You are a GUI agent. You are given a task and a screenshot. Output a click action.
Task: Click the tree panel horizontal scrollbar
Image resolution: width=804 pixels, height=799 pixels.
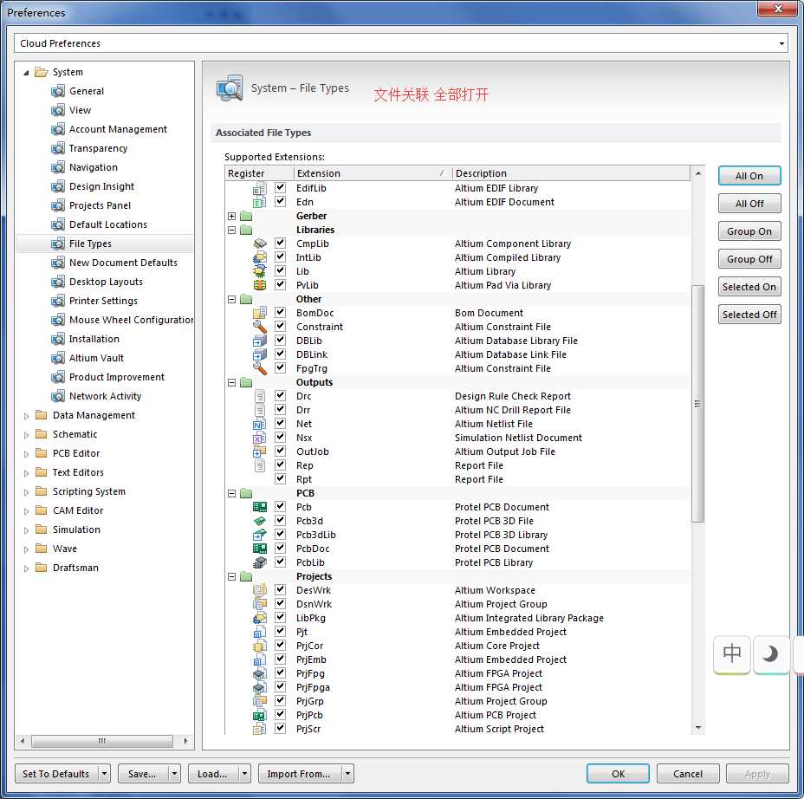tap(102, 741)
